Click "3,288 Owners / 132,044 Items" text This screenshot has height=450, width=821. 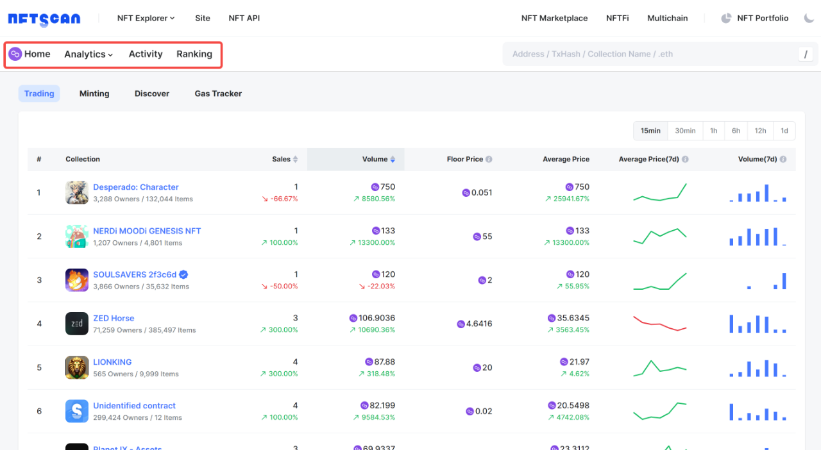click(143, 199)
